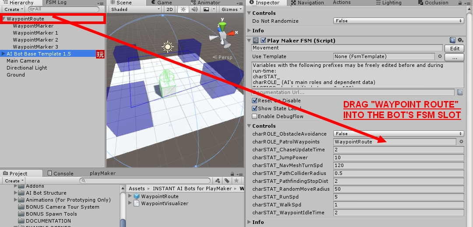Toggle 2D view mode
The height and width of the screenshot is (227, 473).
(x=170, y=9)
